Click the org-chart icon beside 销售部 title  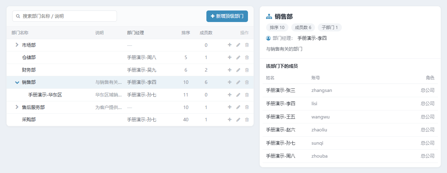point(269,16)
